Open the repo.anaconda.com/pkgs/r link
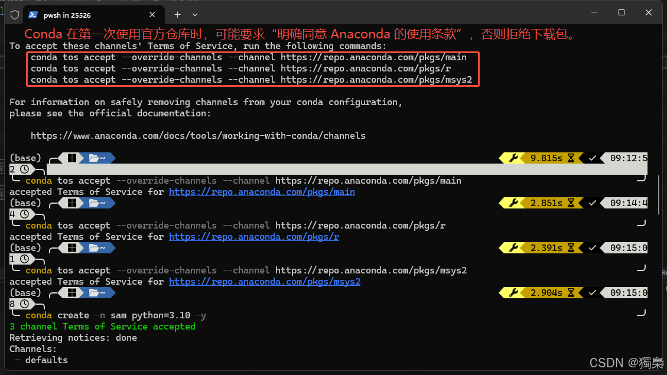 tap(254, 237)
